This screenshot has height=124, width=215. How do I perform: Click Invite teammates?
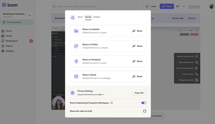(14, 22)
